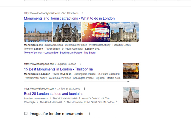Click the Westminster Abbey facade thumbnail
This screenshot has width=191, height=119.
point(67,32)
